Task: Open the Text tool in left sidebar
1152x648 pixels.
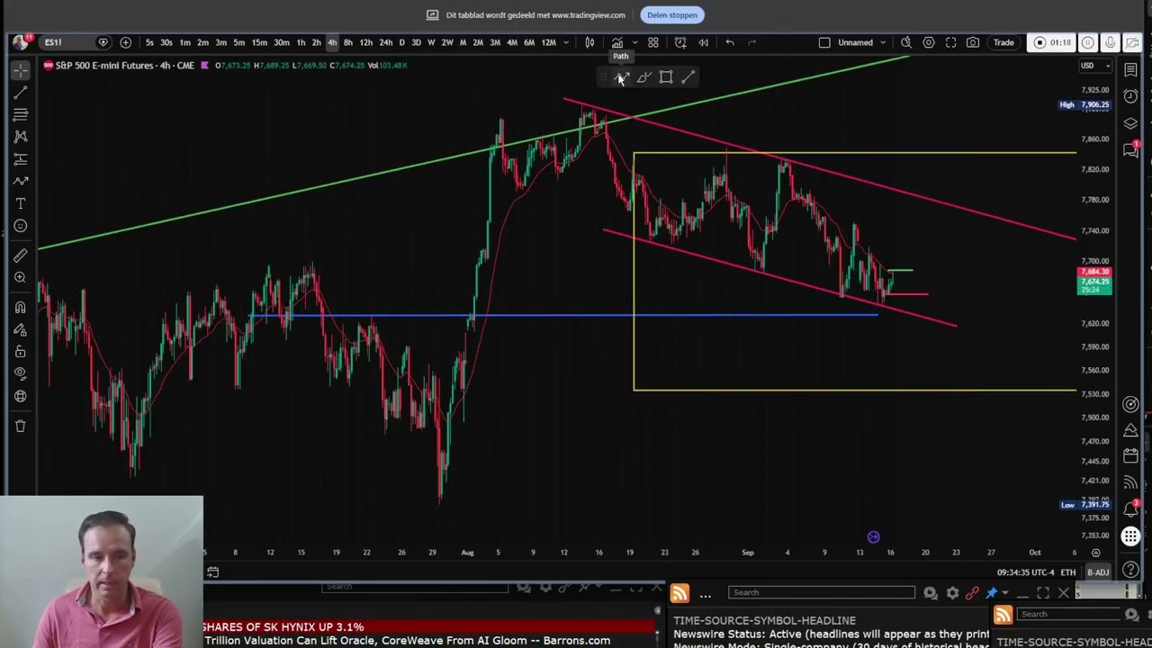Action: (20, 203)
